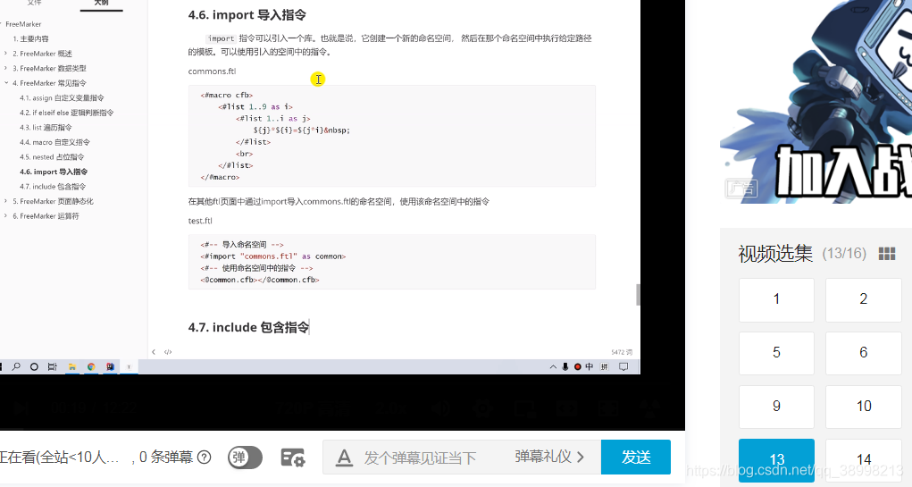Hide the Typora sidebar with the back arrow
This screenshot has width=912, height=487.
[154, 352]
